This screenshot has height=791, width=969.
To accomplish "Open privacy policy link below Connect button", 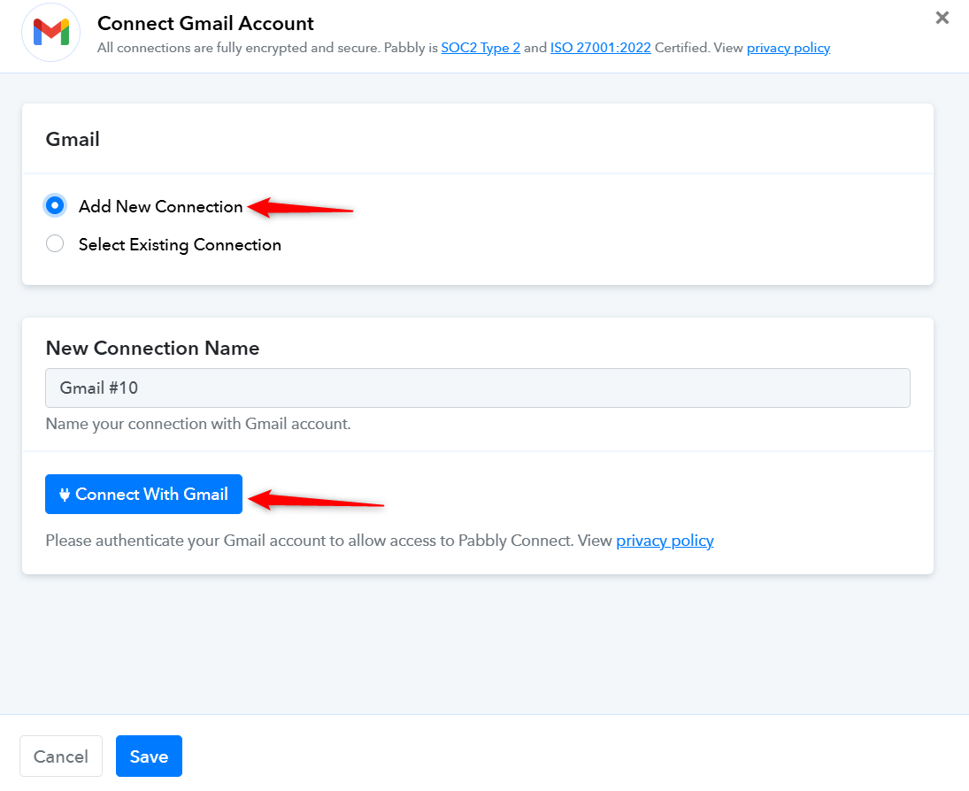I will click(x=665, y=541).
